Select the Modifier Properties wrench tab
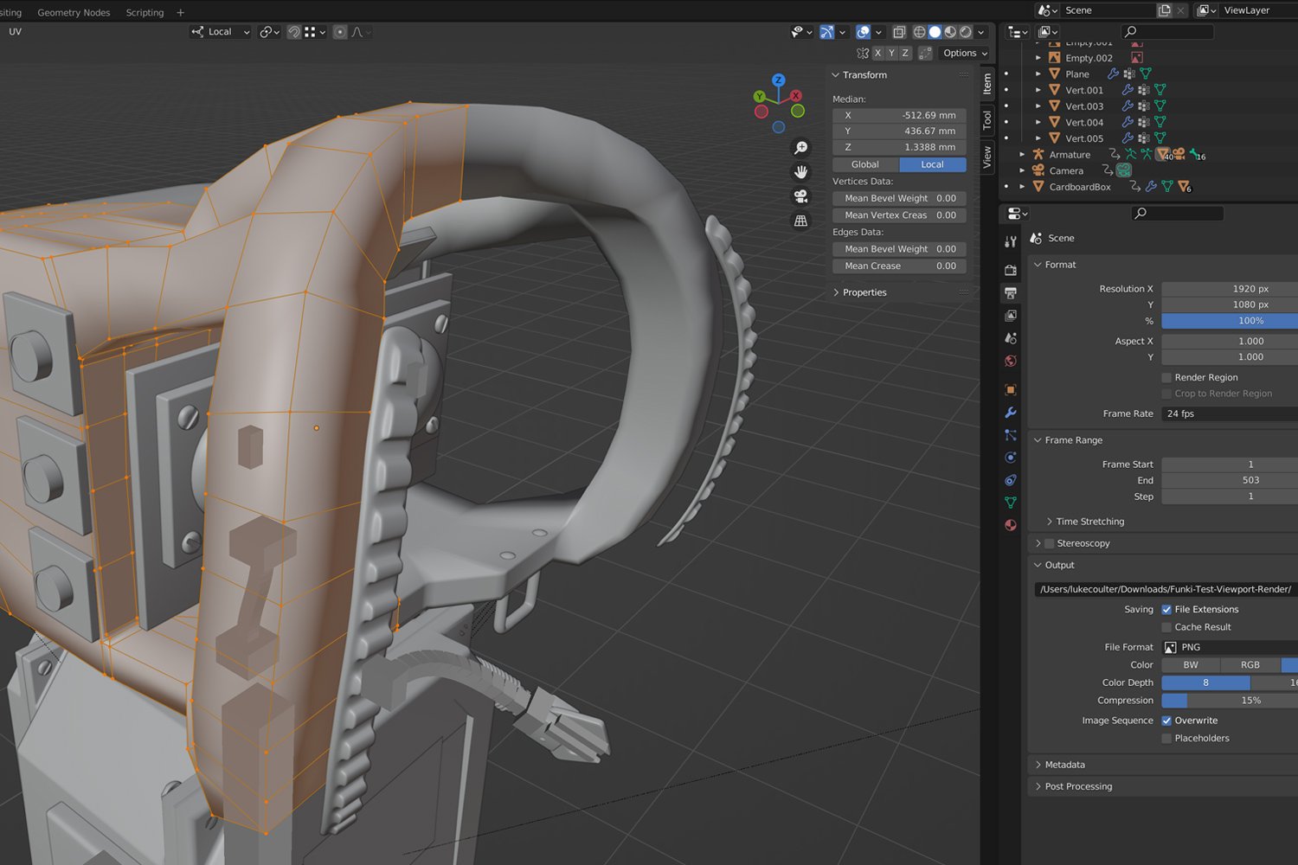The image size is (1298, 865). pyautogui.click(x=1011, y=413)
